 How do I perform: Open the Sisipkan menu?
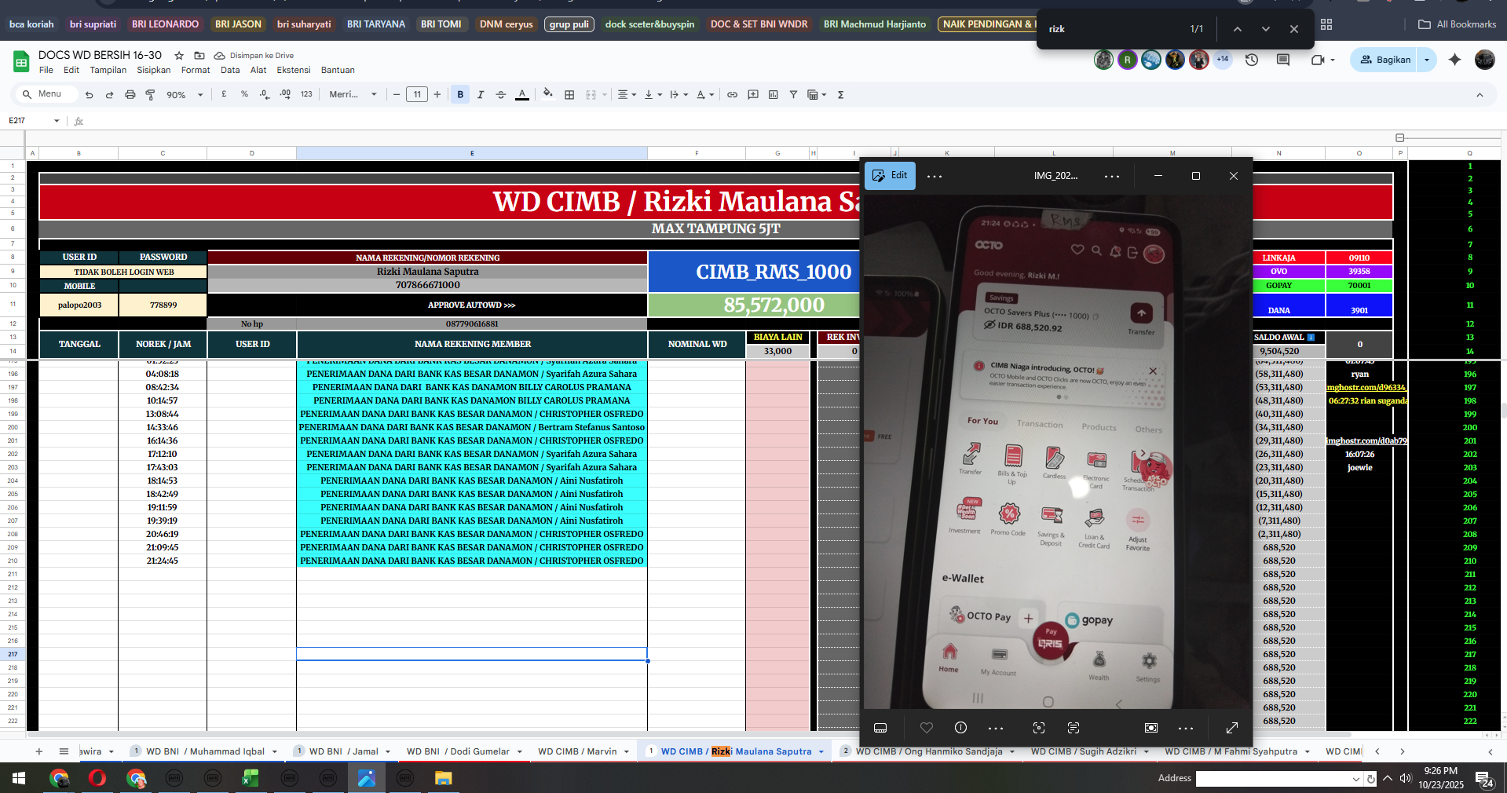(x=153, y=70)
